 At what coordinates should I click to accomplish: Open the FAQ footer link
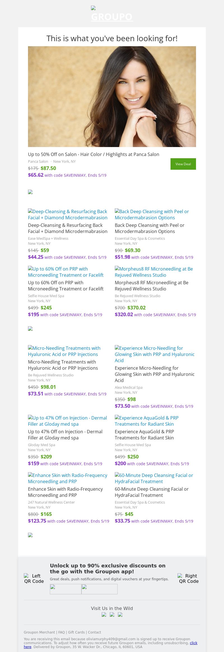(x=61, y=632)
